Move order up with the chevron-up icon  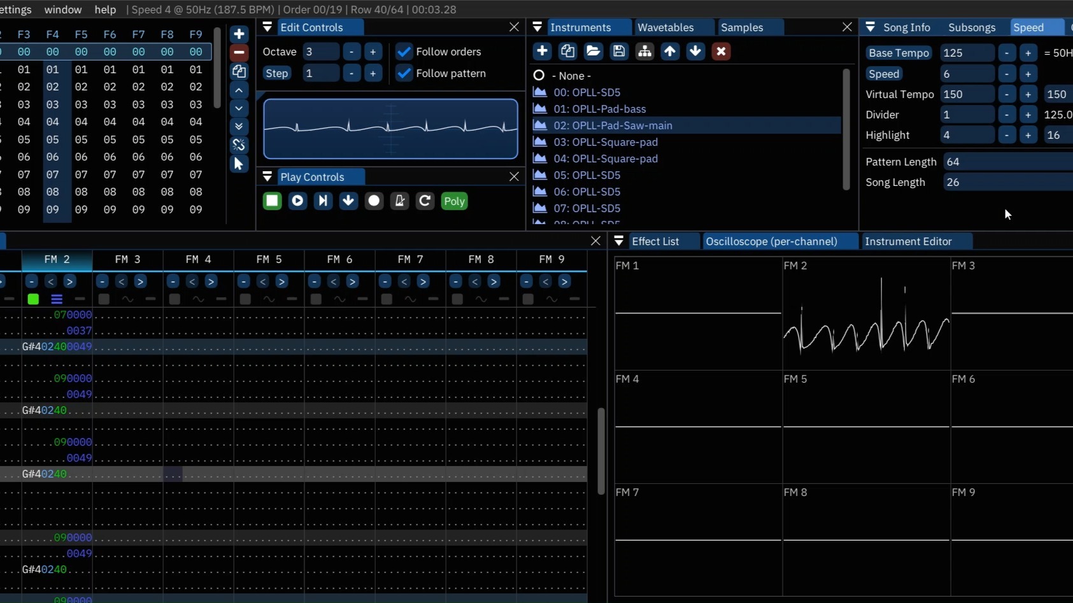click(239, 90)
